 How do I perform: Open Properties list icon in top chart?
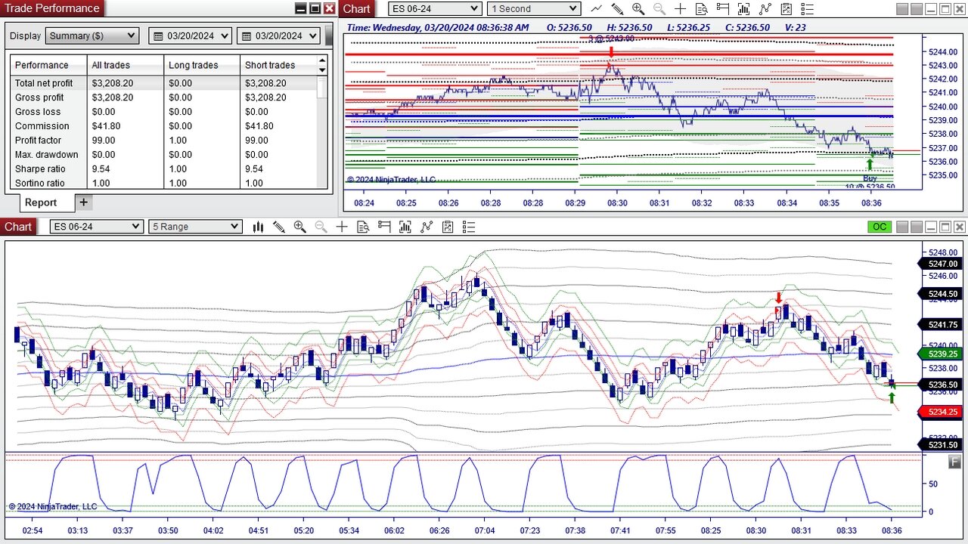click(x=808, y=9)
